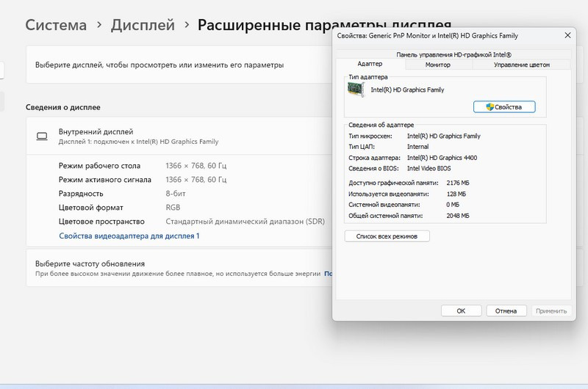Click the Цветовой формат label
Viewport: 588px width, 389px height.
tap(90, 208)
